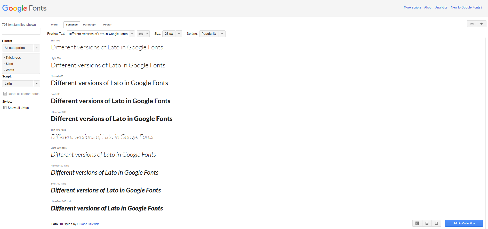Click the download arrow icon button
The width and height of the screenshot is (488, 229).
[482, 24]
